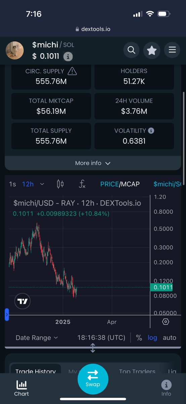Expand the blue left drawing-tools handle
Image resolution: width=186 pixels, height=404 pixels.
pyautogui.click(x=7, y=314)
